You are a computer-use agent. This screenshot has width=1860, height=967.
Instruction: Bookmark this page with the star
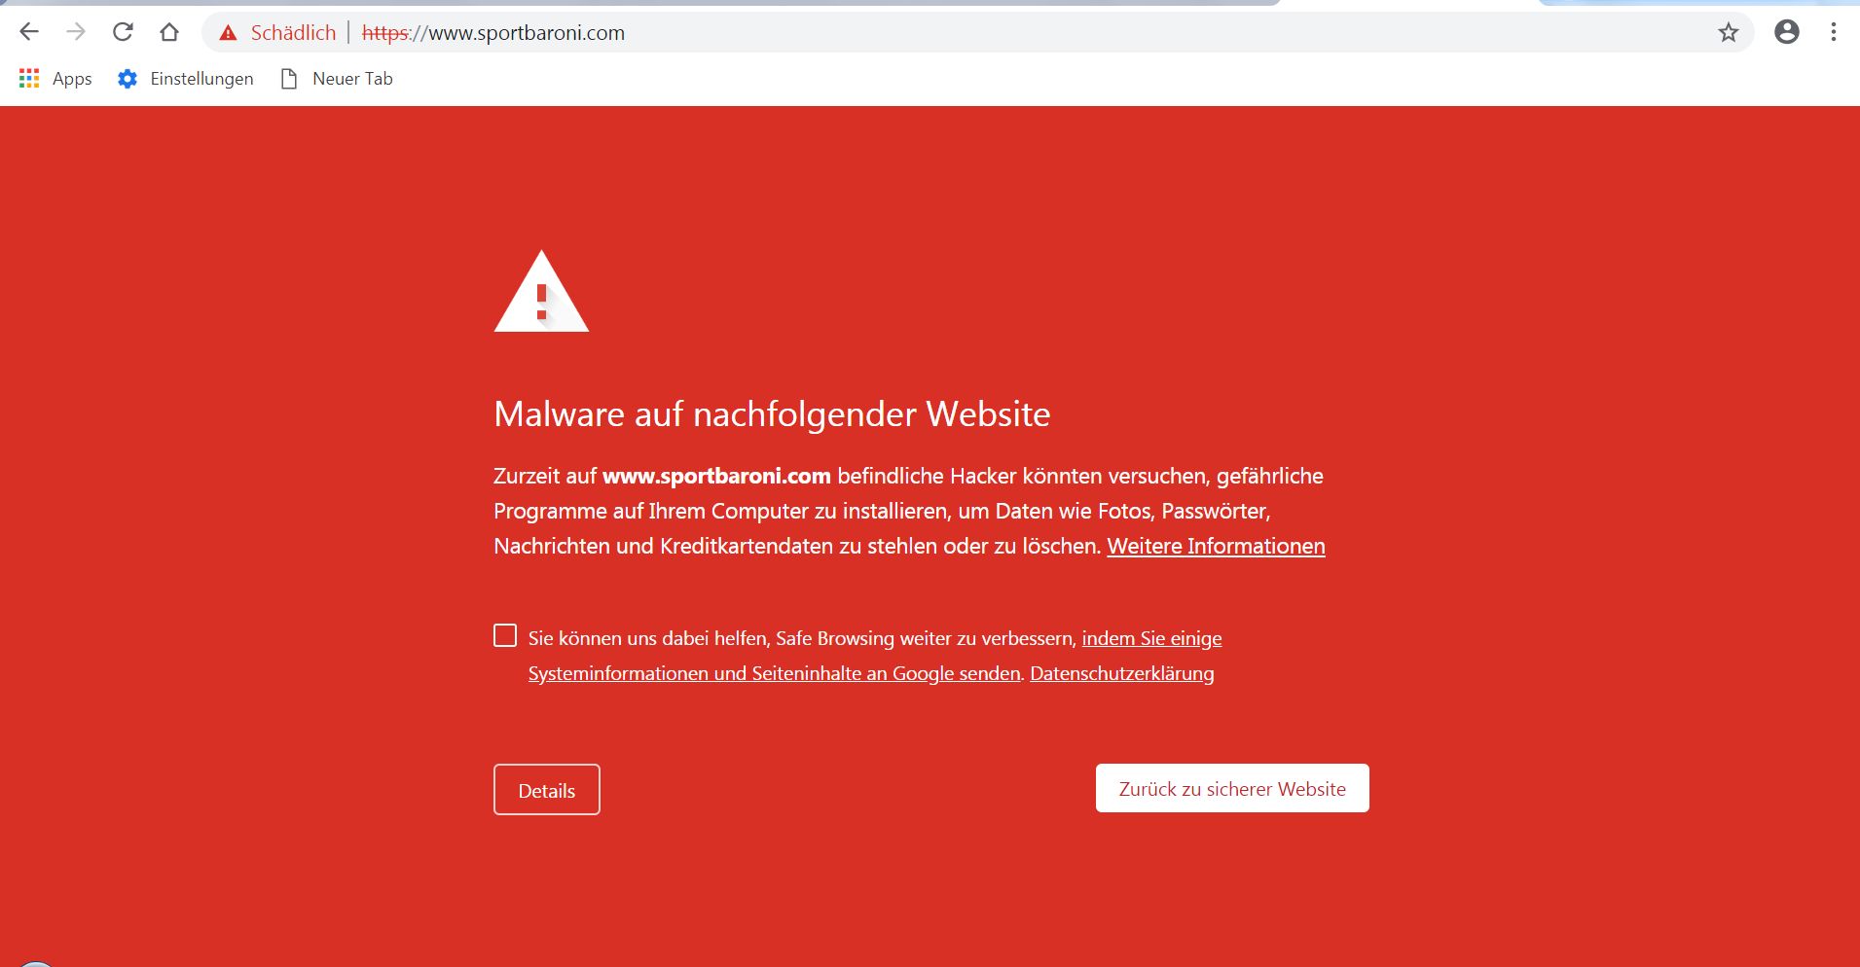click(1729, 33)
